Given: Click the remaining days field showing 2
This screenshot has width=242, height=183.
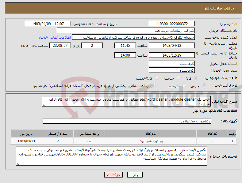Looking at the screenshot, I should [92, 45].
